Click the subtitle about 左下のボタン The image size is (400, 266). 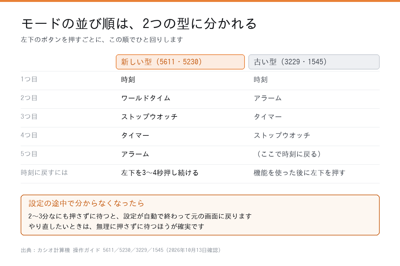tap(102, 40)
